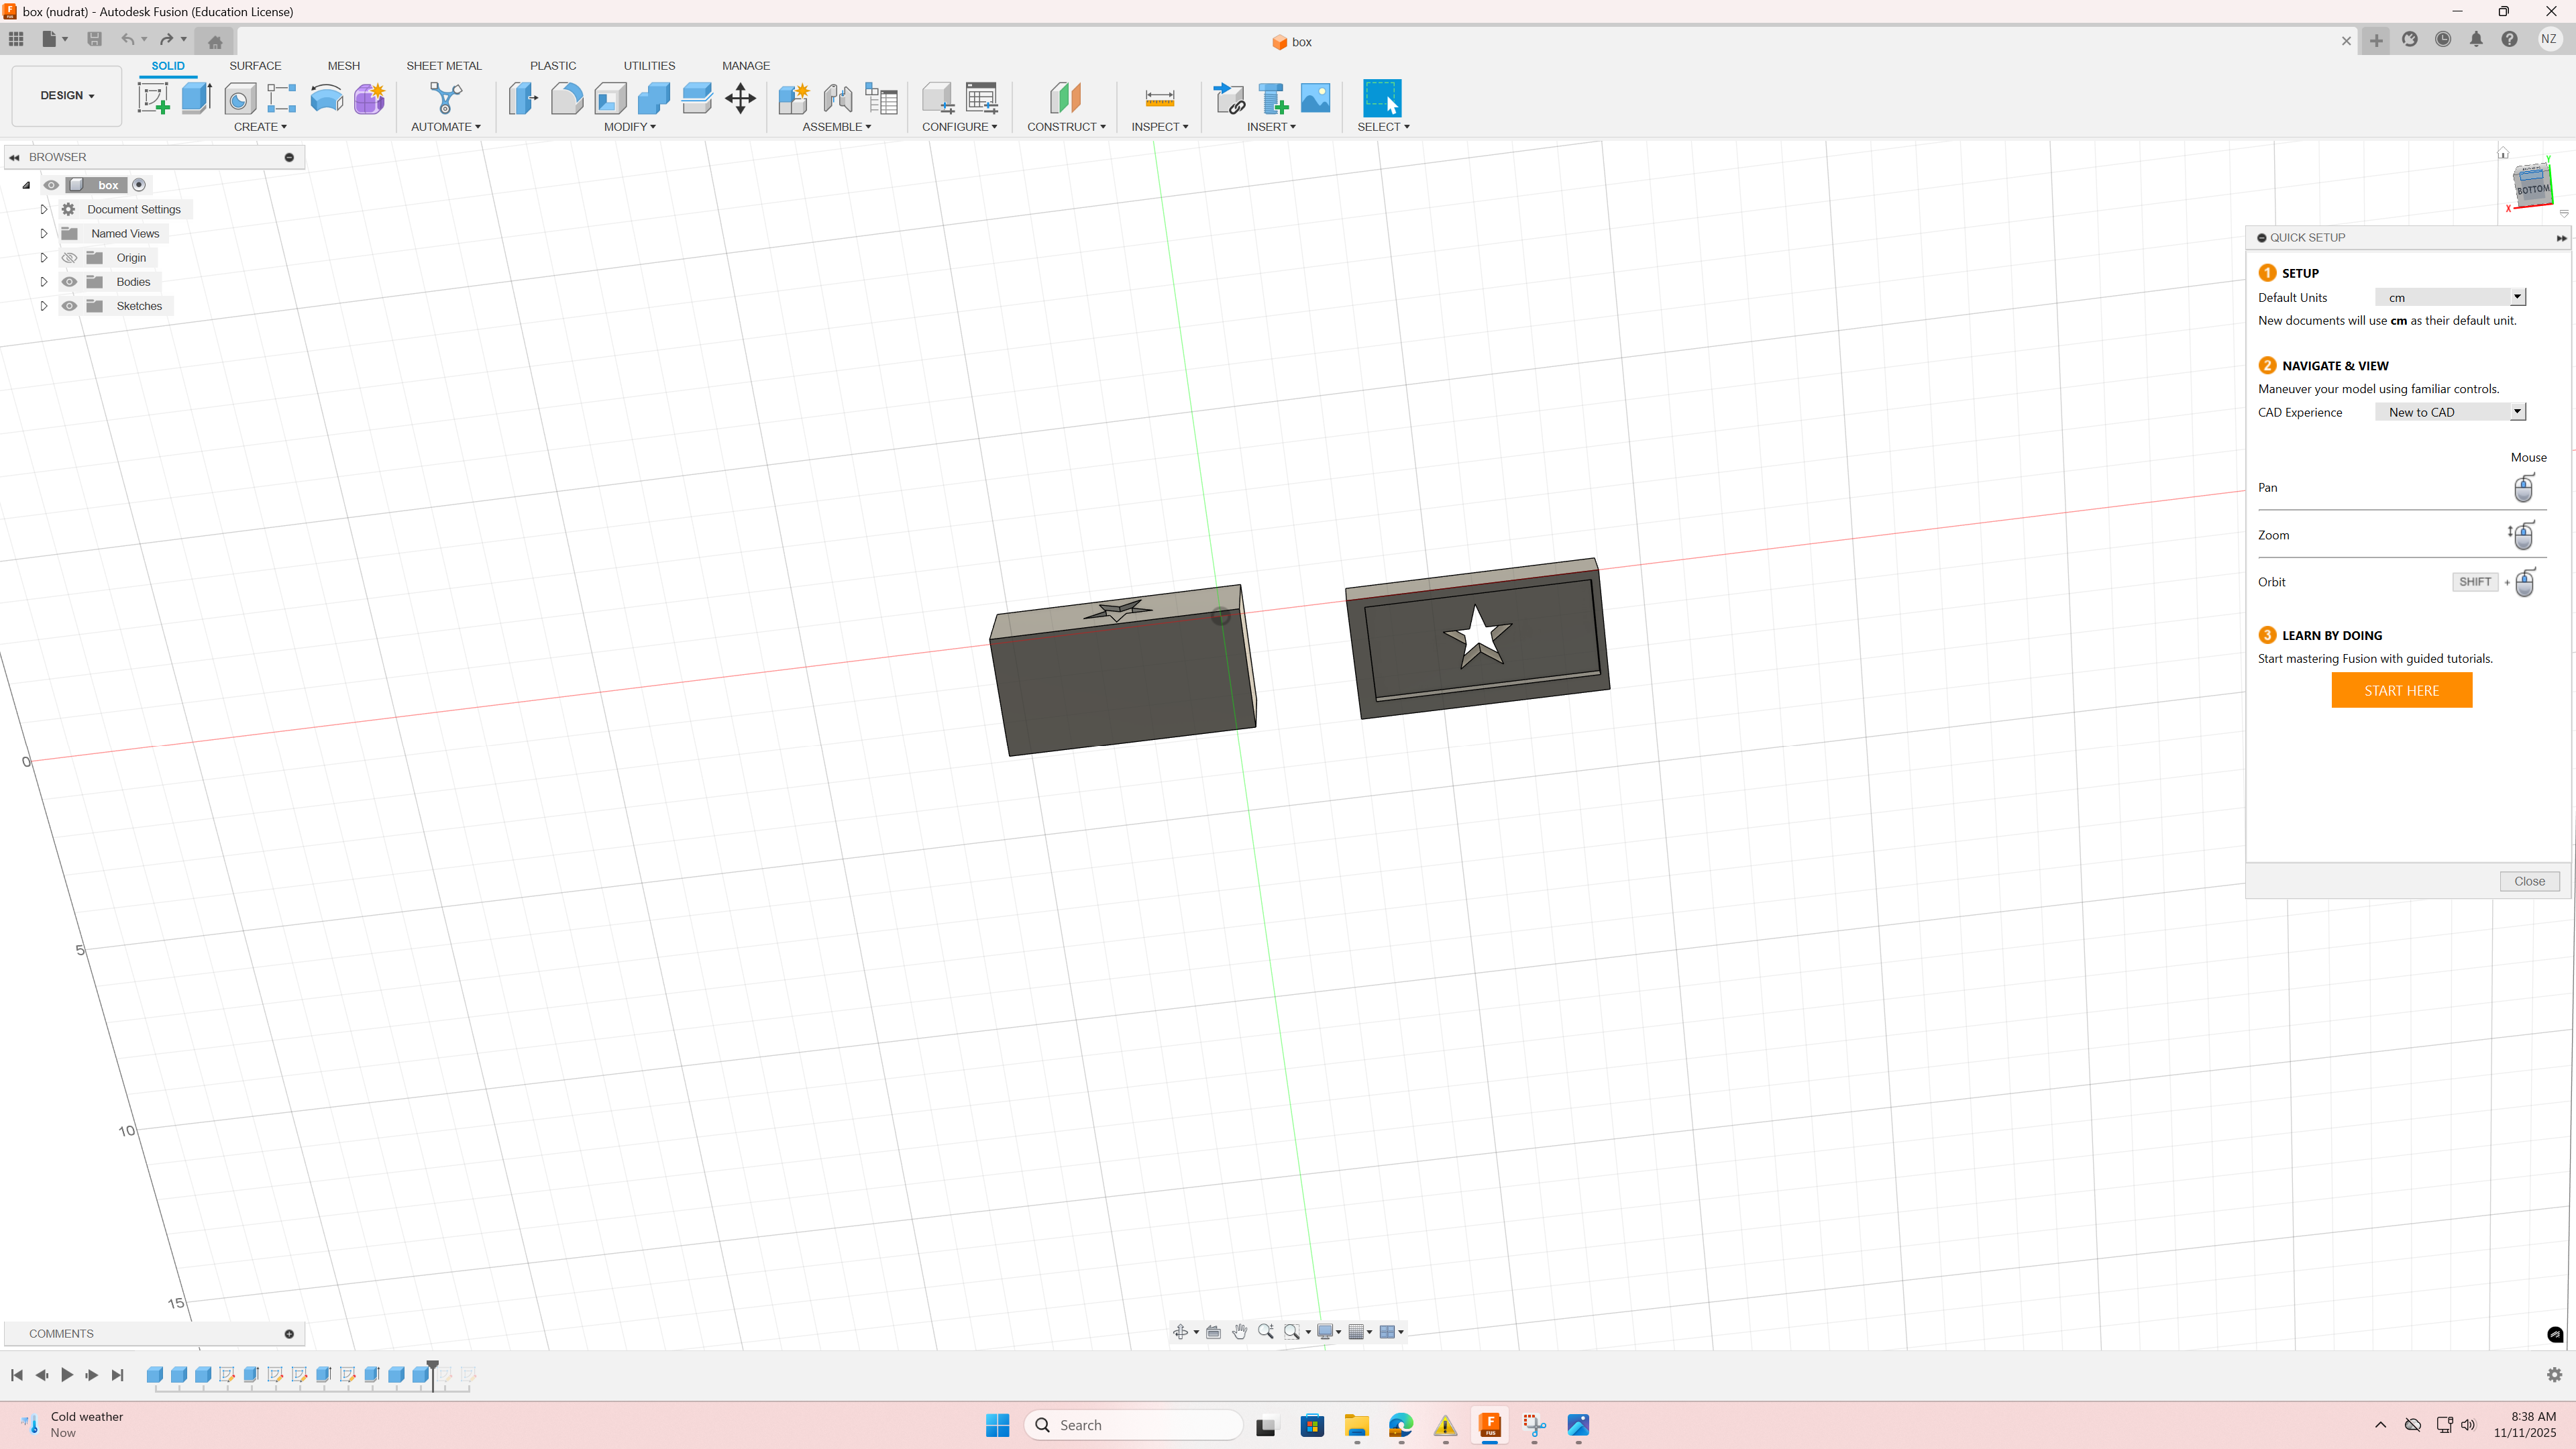The width and height of the screenshot is (2576, 1449).
Task: Open the Default Units dropdown
Action: pyautogui.click(x=2450, y=298)
